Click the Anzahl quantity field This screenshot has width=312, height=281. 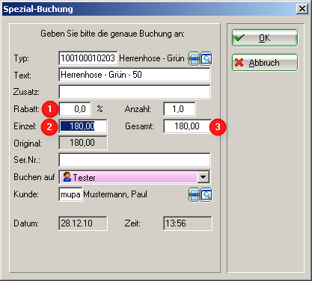[x=180, y=109]
